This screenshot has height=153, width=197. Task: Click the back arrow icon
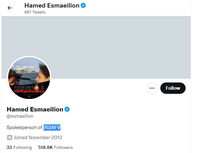coord(10,8)
